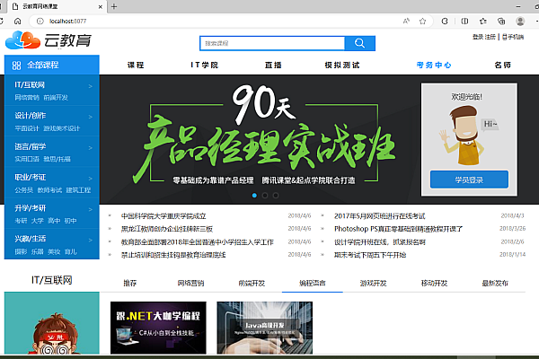The image size is (539, 359).
Task: Switch to the 移动开发 tab
Action: point(434,283)
